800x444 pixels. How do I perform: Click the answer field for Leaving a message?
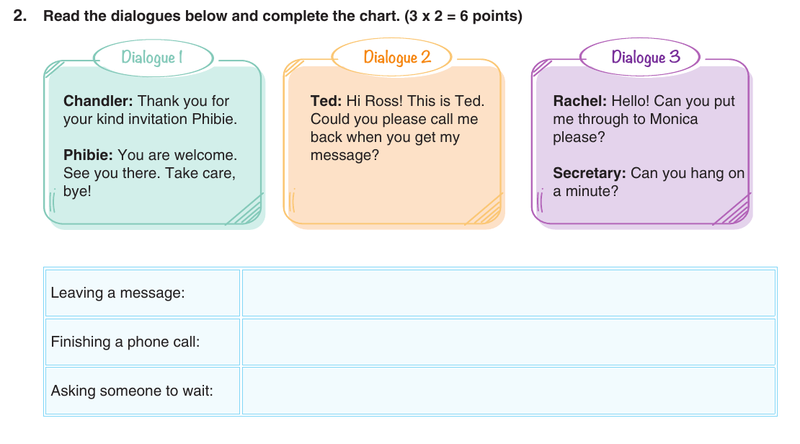pyautogui.click(x=509, y=293)
